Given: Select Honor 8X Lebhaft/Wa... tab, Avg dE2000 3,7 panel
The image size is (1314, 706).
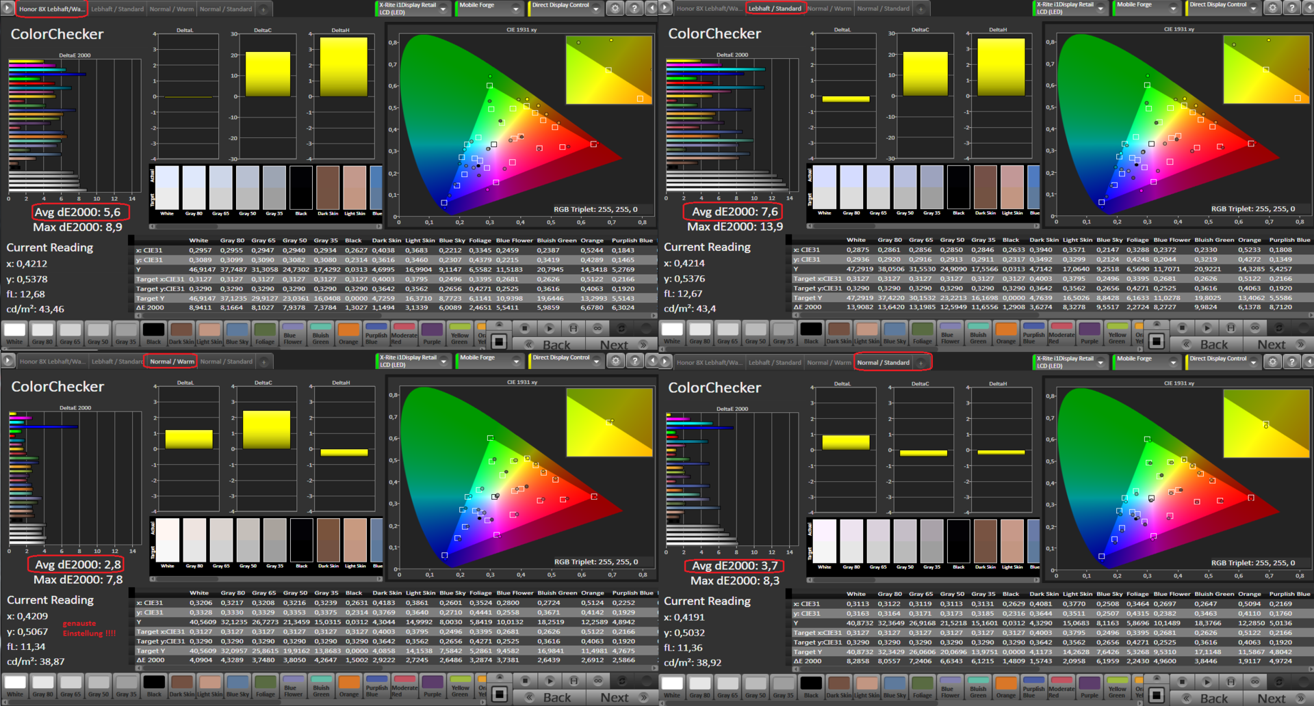Looking at the screenshot, I should tap(708, 362).
